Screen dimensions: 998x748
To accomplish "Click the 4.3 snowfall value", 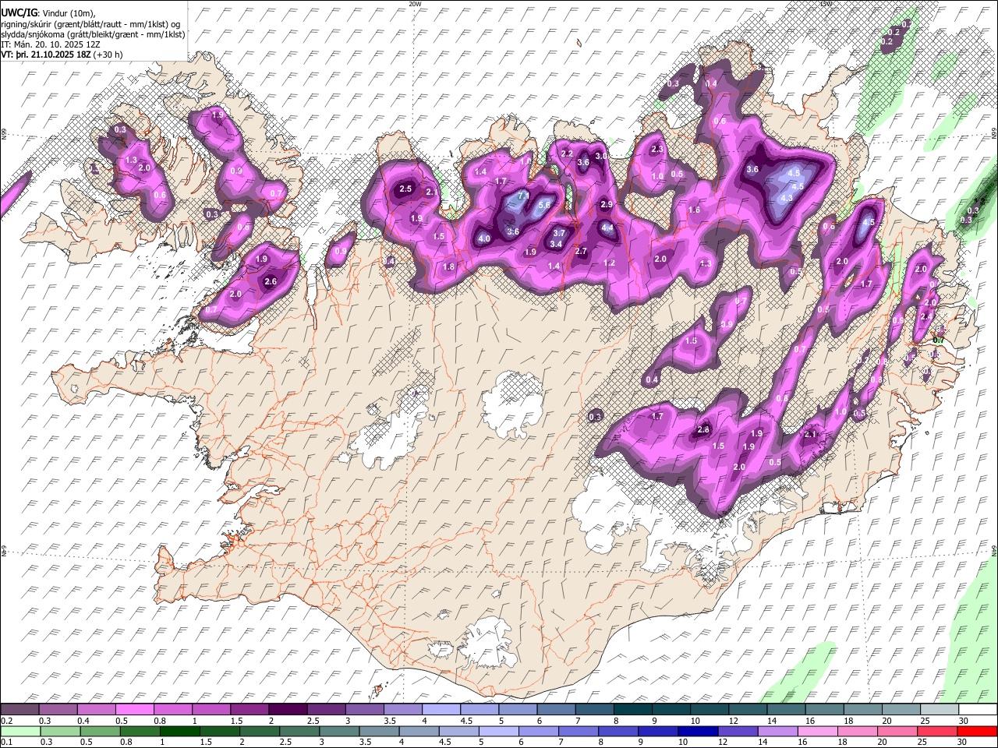I will click(x=786, y=198).
